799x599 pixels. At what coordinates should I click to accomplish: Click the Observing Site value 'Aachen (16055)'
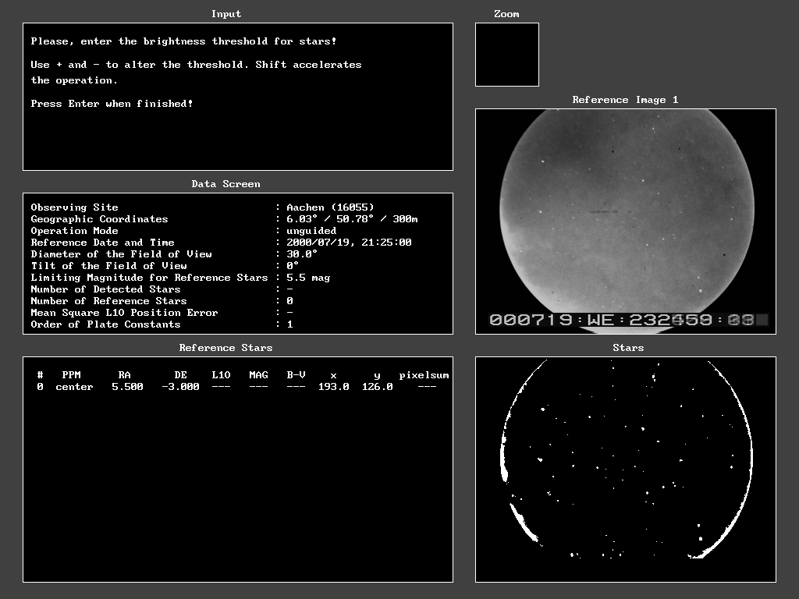click(x=330, y=207)
